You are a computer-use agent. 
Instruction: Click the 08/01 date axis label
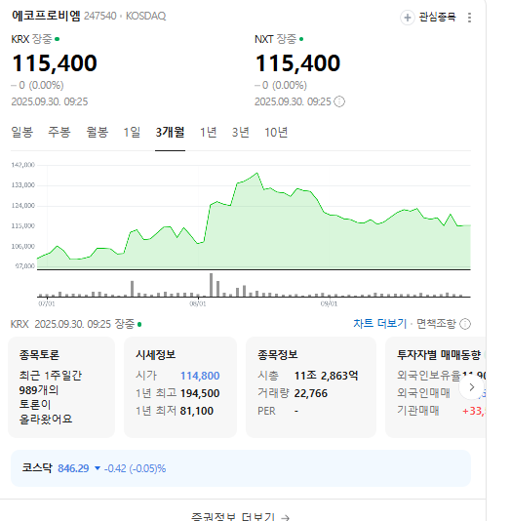[x=198, y=303]
